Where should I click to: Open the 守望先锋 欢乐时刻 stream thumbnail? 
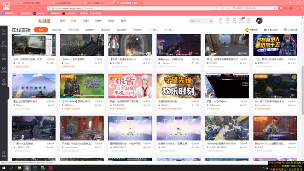[179, 86]
